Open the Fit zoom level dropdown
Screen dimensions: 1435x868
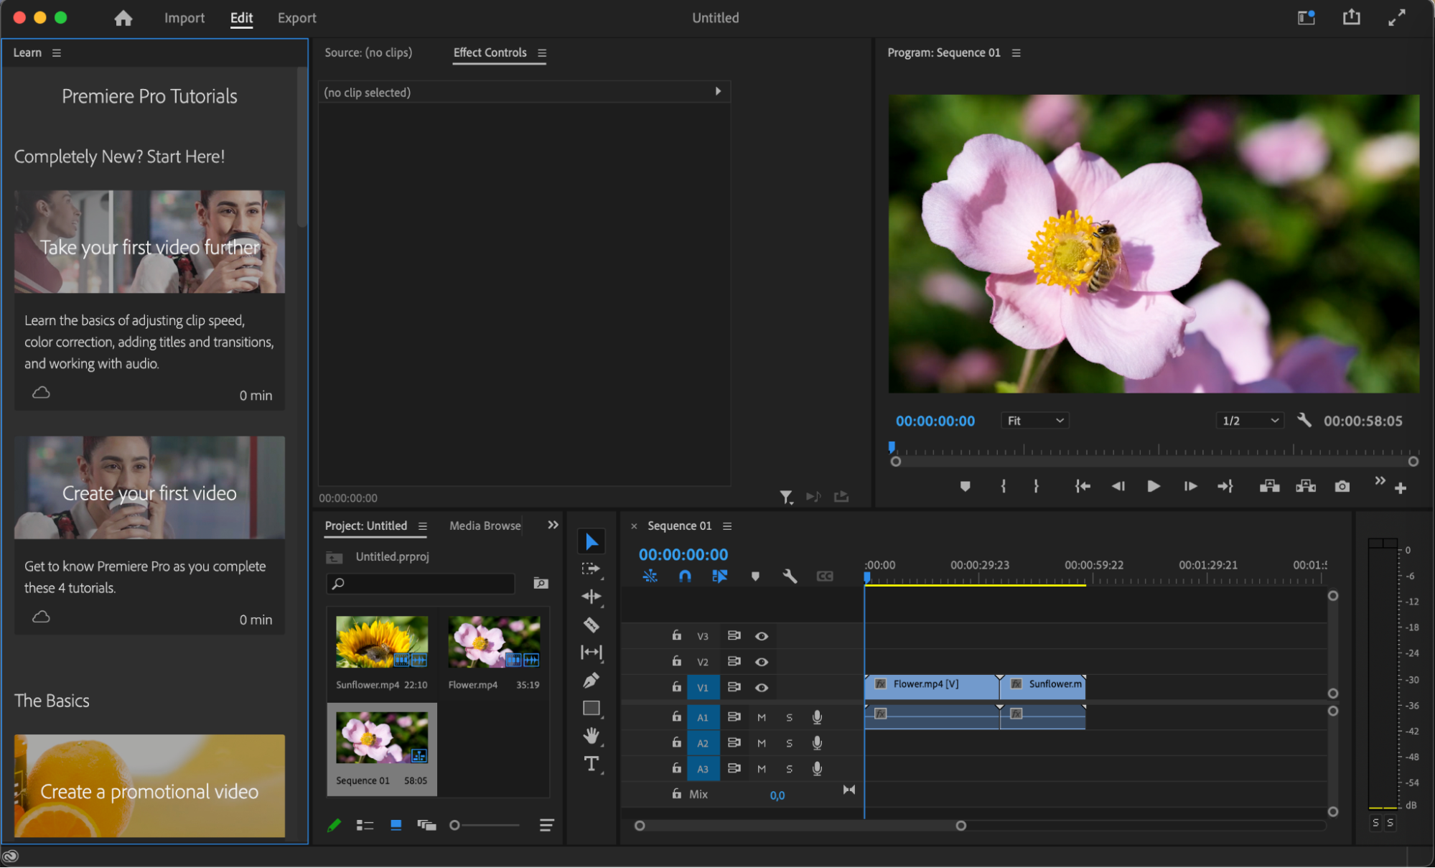tap(1034, 421)
